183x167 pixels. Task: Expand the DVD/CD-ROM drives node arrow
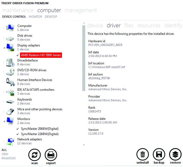click(x=4, y=72)
